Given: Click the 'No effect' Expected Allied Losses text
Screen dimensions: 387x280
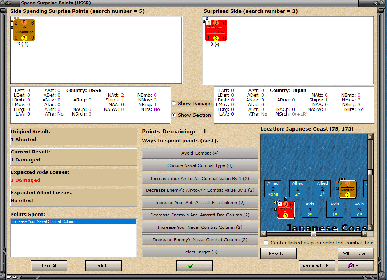Looking at the screenshot, I should (23, 201).
